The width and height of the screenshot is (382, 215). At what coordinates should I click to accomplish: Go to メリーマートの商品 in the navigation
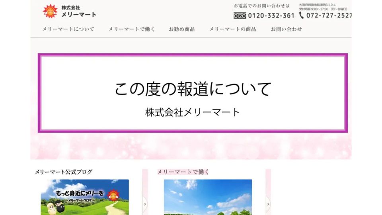[x=233, y=29]
